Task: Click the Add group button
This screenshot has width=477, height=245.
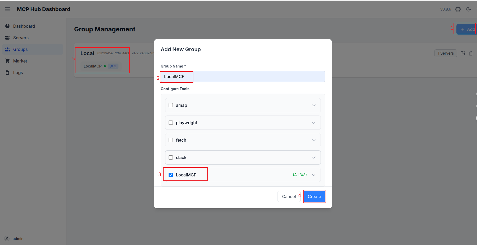Action: [x=467, y=29]
